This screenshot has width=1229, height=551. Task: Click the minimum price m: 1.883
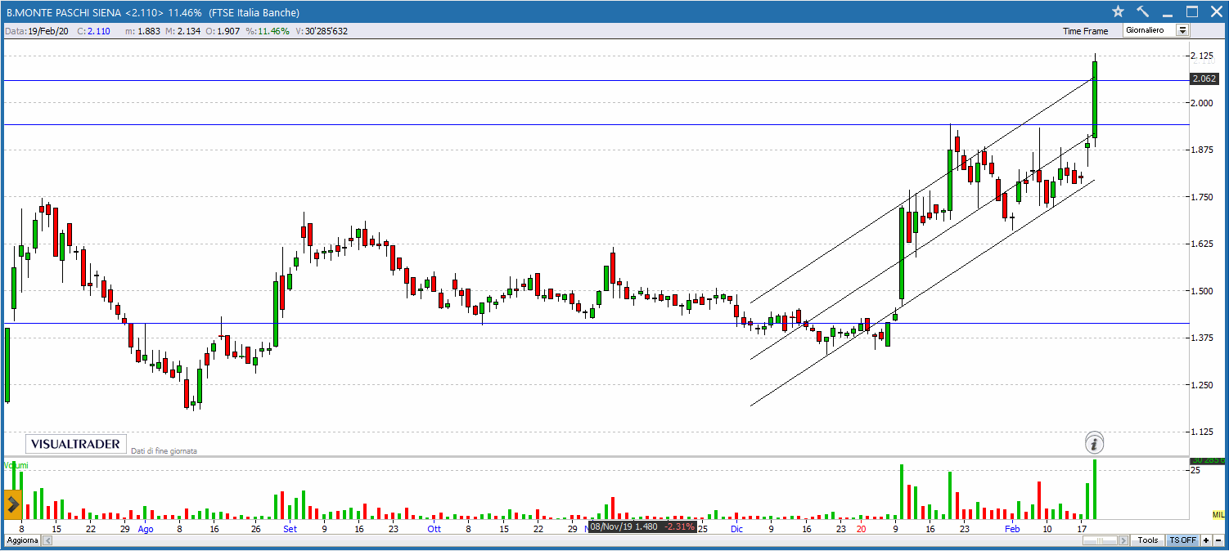[x=142, y=31]
